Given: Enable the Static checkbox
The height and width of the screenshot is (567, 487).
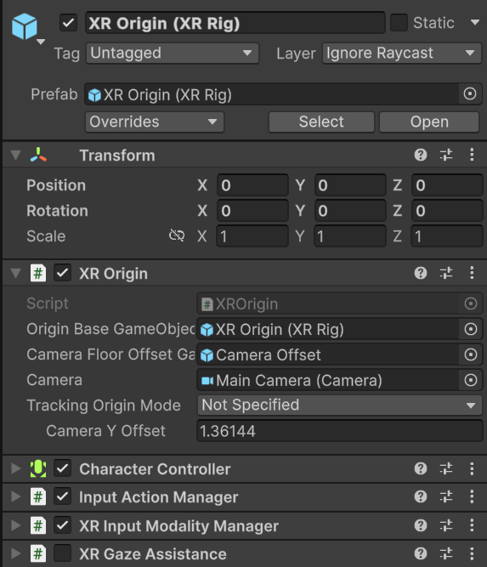Looking at the screenshot, I should [399, 23].
